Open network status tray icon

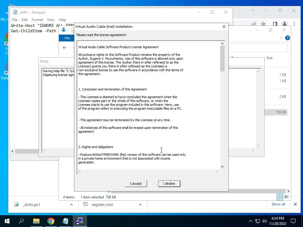tap(258, 221)
